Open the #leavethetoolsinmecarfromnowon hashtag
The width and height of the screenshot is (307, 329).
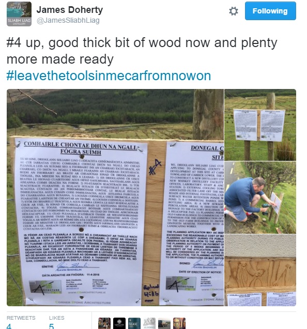click(109, 76)
